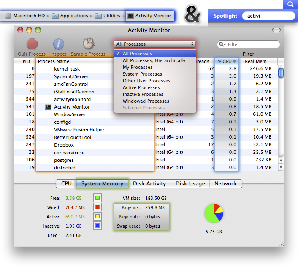Click the Filter search field
The width and height of the screenshot is (298, 267).
(249, 44)
